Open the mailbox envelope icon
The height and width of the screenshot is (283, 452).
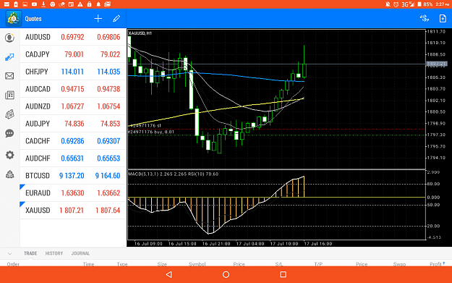(x=9, y=76)
